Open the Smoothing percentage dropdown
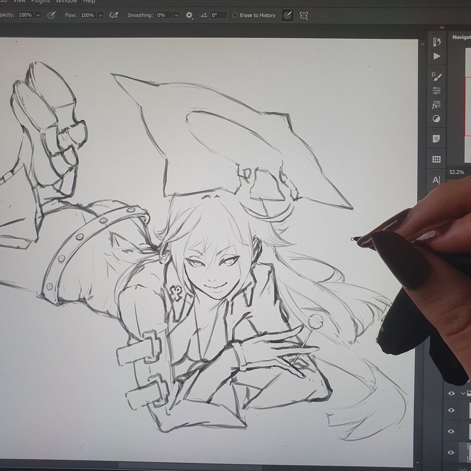Viewport: 471px width, 471px height. point(176,15)
